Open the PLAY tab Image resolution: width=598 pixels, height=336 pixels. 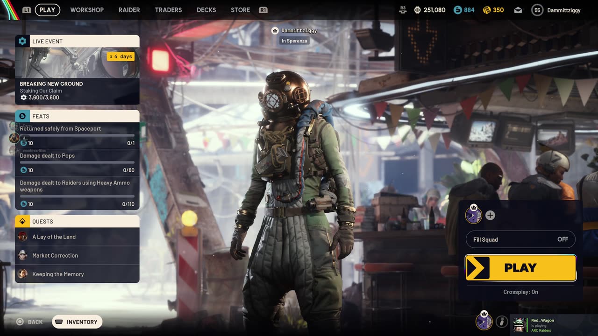(47, 10)
